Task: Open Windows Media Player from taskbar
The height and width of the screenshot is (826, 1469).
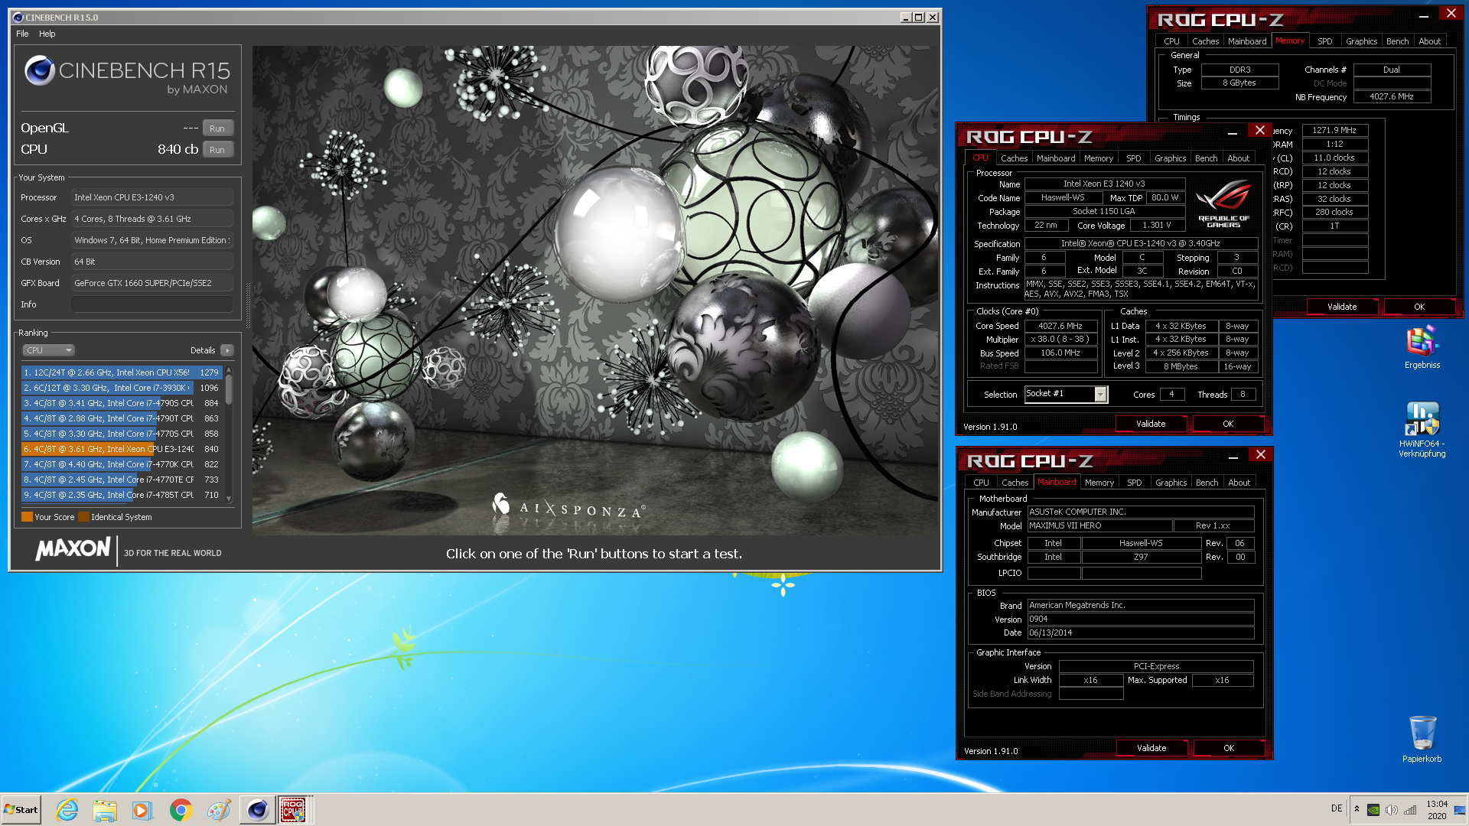Action: 142,810
